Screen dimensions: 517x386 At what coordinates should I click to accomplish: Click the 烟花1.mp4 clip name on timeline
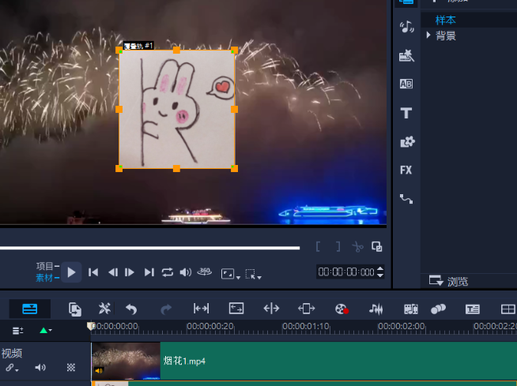[184, 362]
